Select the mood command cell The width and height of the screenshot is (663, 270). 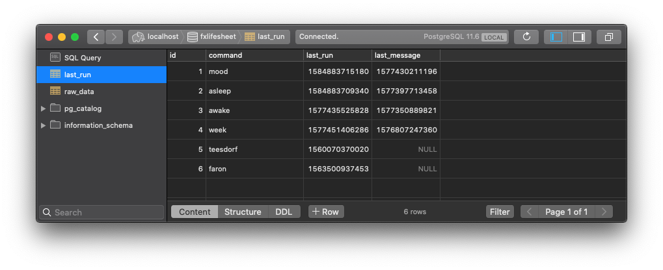click(254, 71)
